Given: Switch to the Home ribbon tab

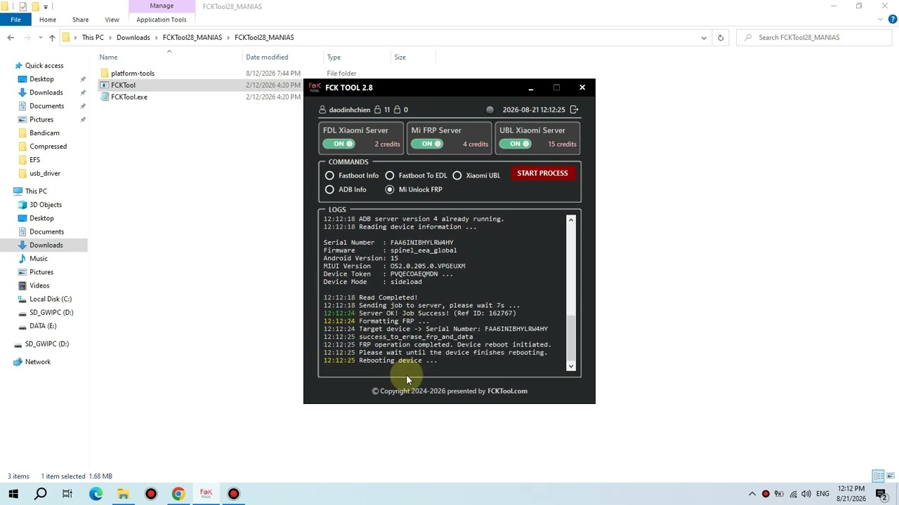Looking at the screenshot, I should coord(48,20).
